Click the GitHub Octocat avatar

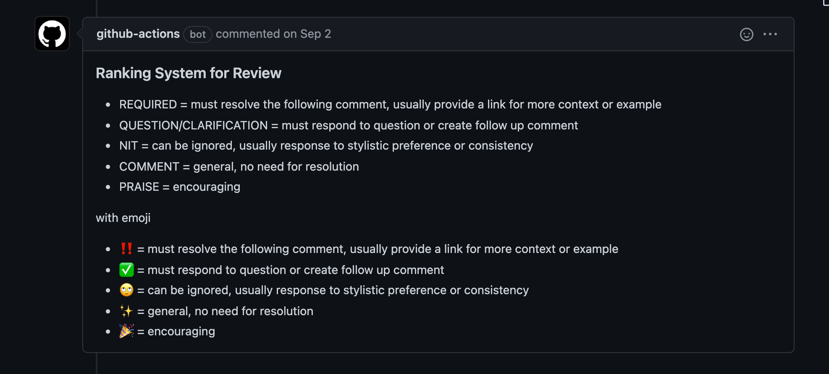(52, 34)
